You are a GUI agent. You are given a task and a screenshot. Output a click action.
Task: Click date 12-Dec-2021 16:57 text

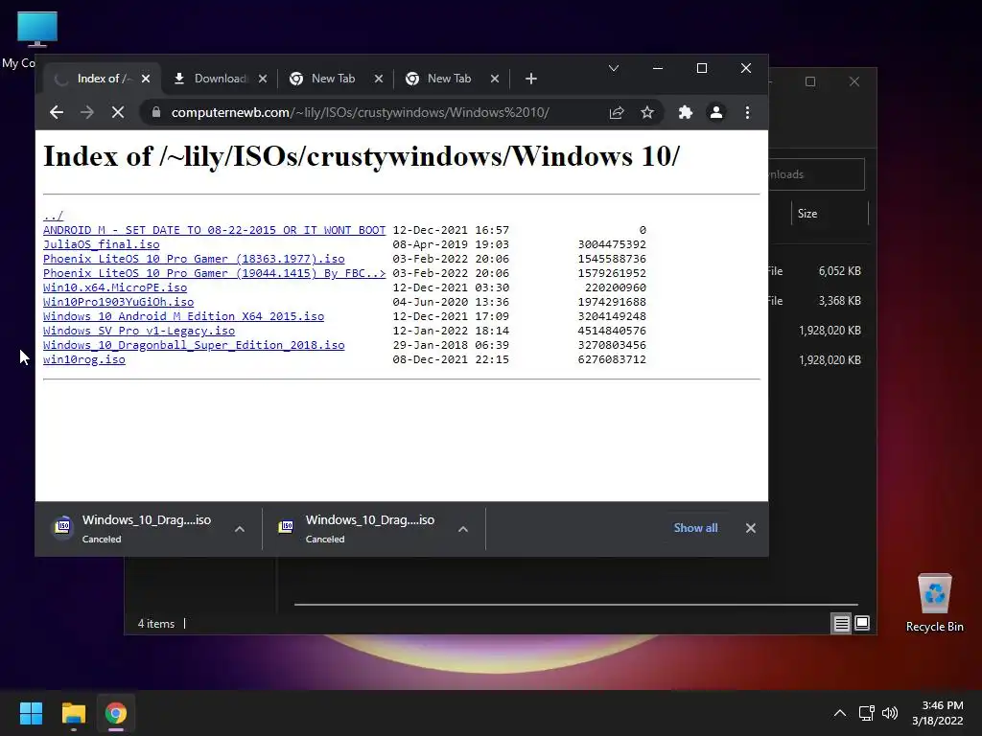(451, 230)
